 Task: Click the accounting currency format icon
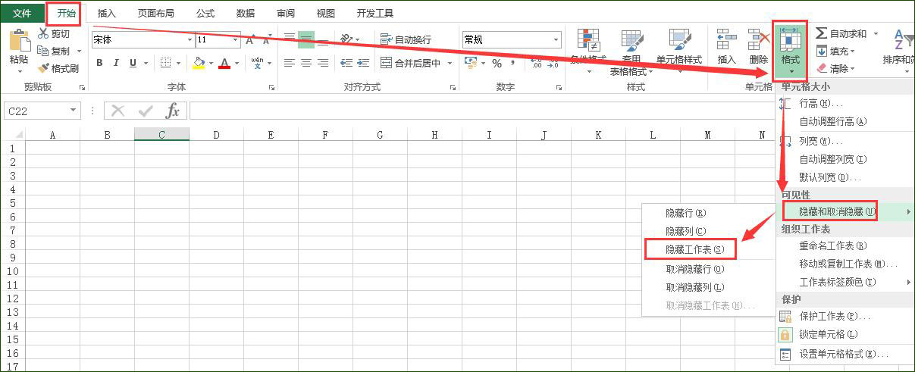coord(471,63)
